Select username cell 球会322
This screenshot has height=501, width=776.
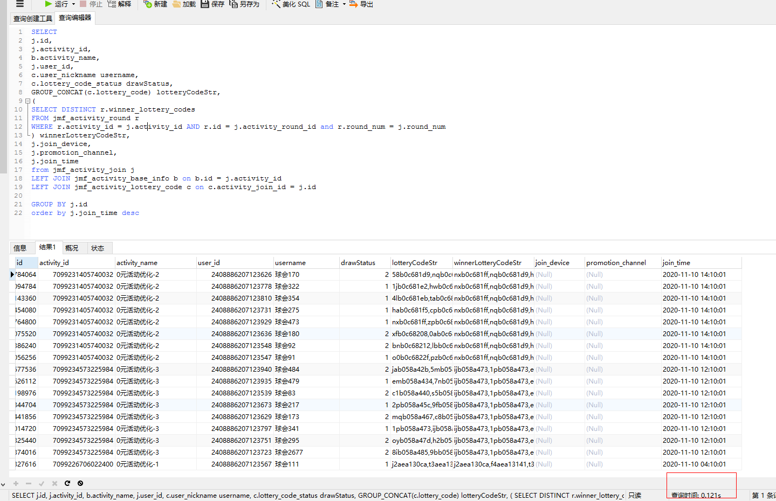click(306, 287)
